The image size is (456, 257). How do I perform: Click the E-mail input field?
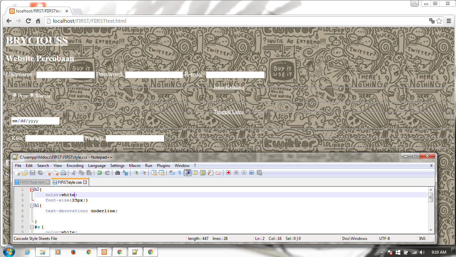point(235,75)
